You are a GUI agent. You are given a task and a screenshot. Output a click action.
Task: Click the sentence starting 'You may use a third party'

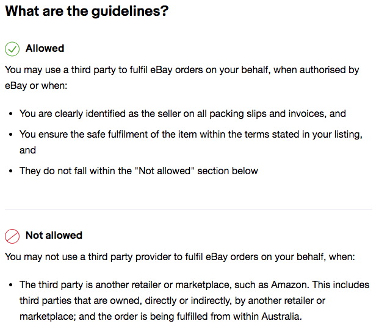pyautogui.click(x=182, y=78)
